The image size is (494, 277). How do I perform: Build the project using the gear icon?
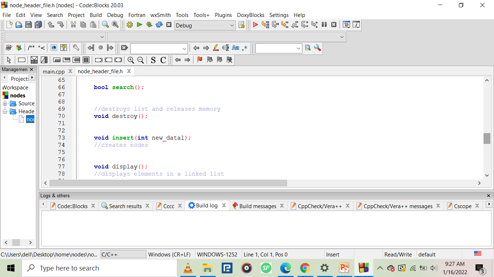[x=129, y=25]
